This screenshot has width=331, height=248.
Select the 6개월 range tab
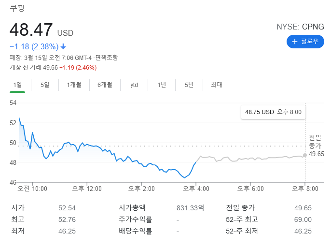104,85
